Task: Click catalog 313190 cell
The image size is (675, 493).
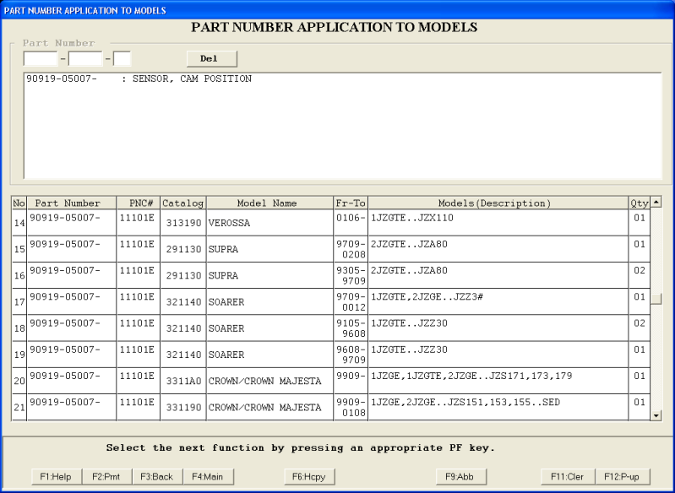Action: click(x=183, y=223)
